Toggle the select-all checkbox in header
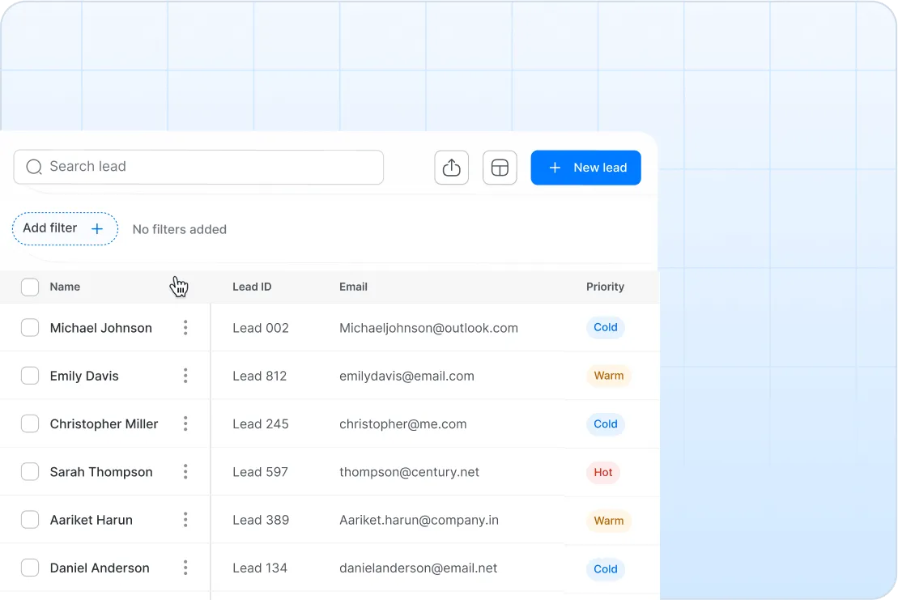Image resolution: width=898 pixels, height=600 pixels. click(x=30, y=287)
